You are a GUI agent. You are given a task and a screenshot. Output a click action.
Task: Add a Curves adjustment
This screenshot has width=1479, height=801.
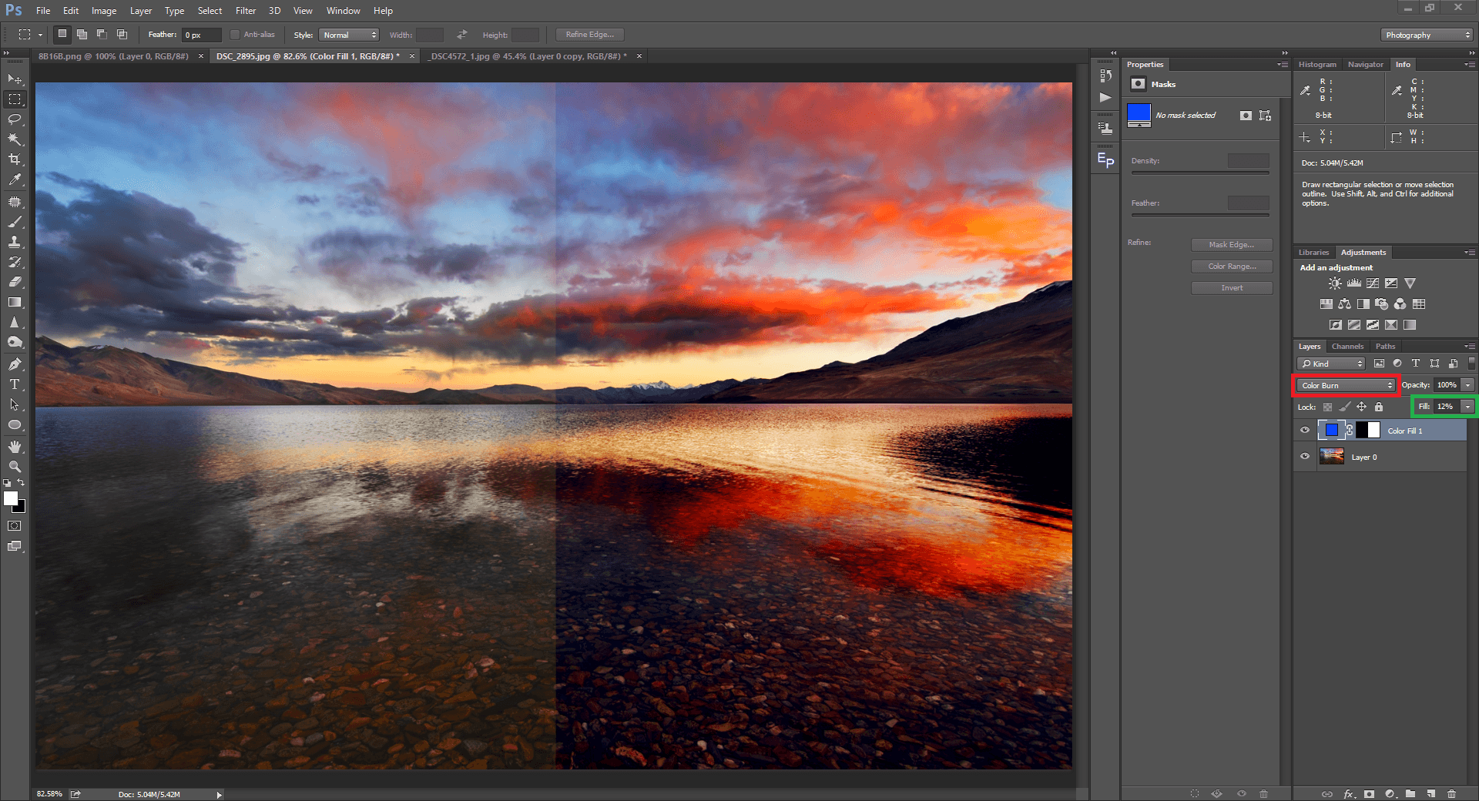(x=1373, y=283)
